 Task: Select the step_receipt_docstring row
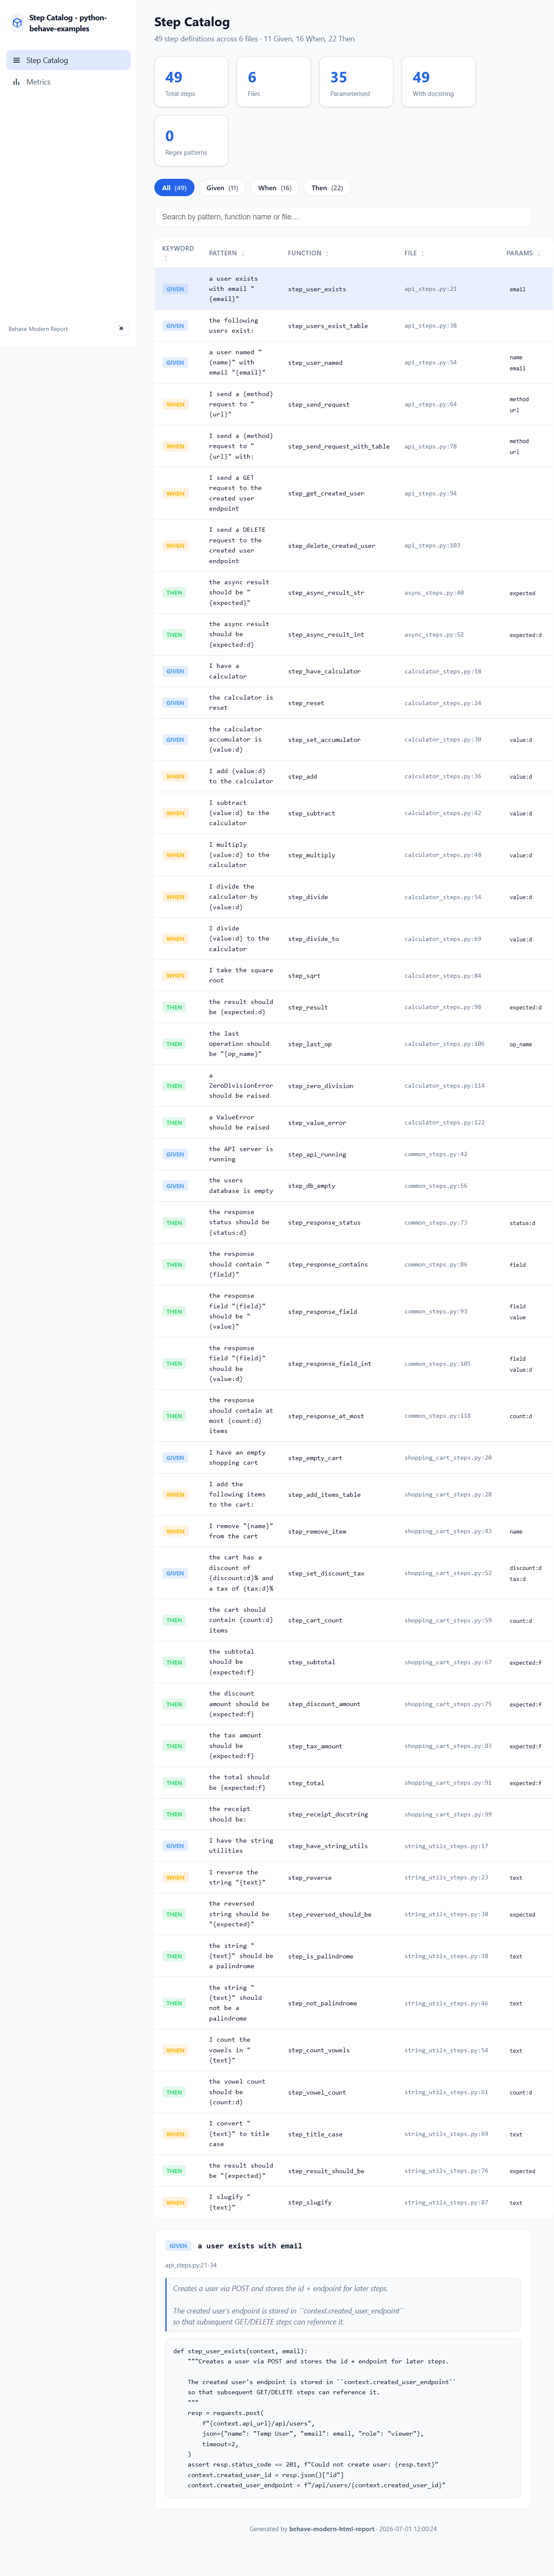(x=353, y=1814)
